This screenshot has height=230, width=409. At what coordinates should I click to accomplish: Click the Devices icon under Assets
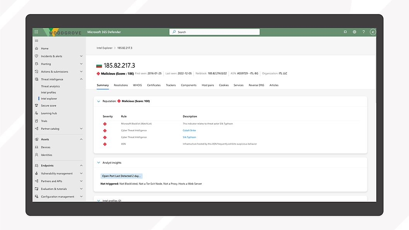[37, 147]
